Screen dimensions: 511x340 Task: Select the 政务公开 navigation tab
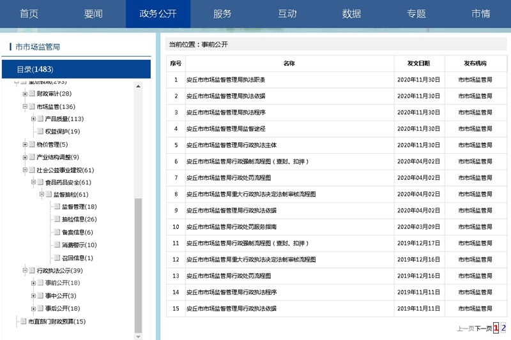[x=158, y=13]
